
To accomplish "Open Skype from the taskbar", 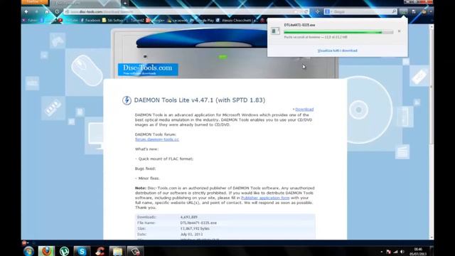I will 82,251.
